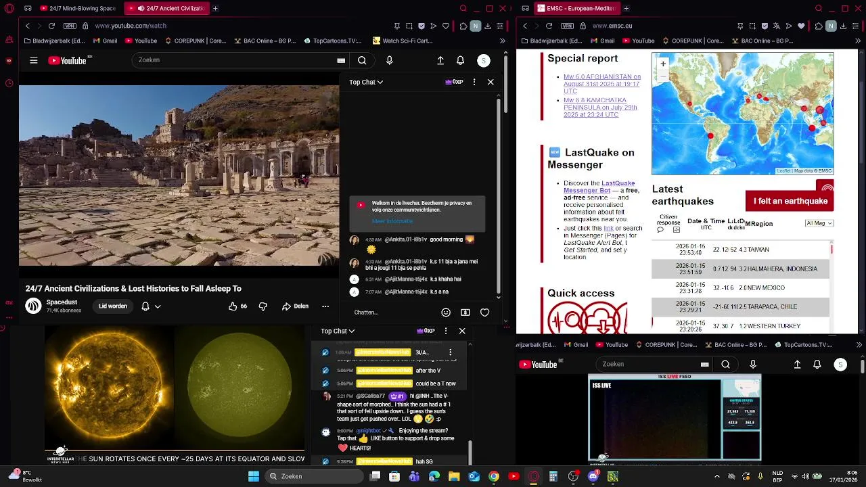Select the TAIWAN earthquake row

point(741,250)
